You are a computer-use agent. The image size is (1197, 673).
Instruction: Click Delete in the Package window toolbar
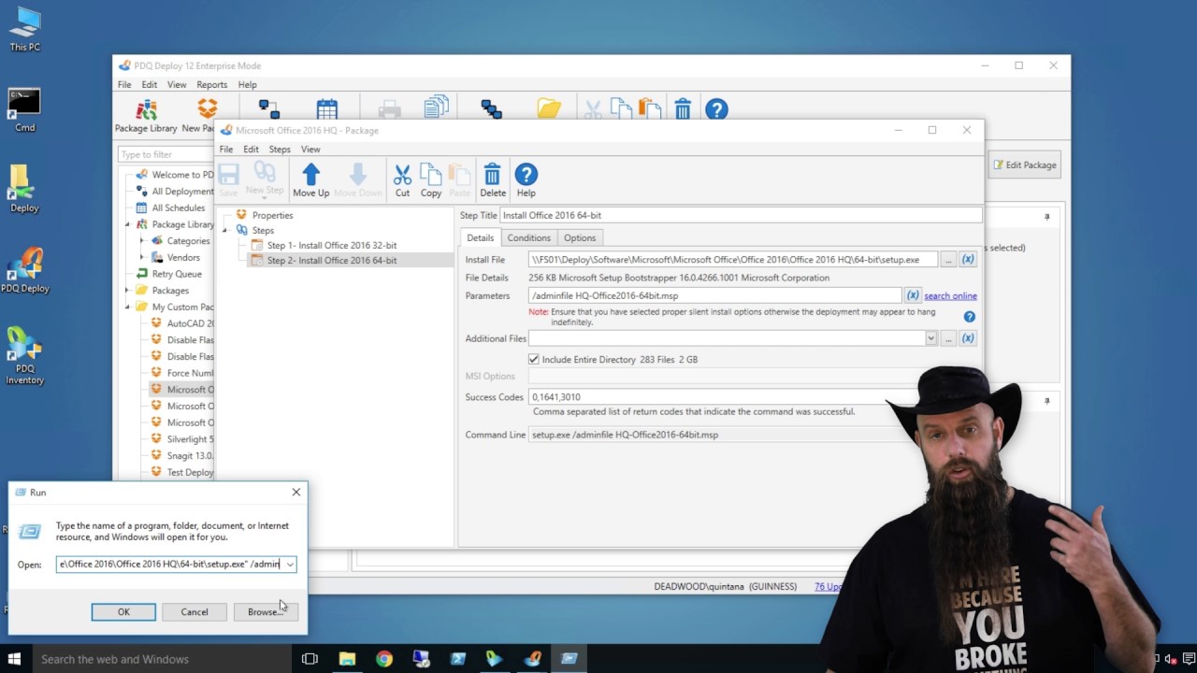click(493, 179)
